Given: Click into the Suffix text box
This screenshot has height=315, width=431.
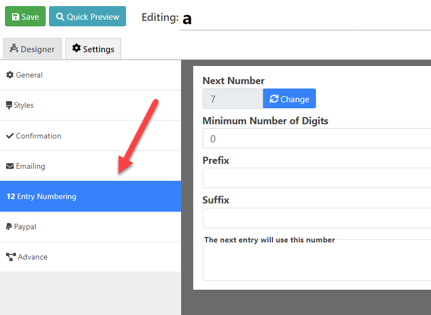Looking at the screenshot, I should click(x=317, y=218).
